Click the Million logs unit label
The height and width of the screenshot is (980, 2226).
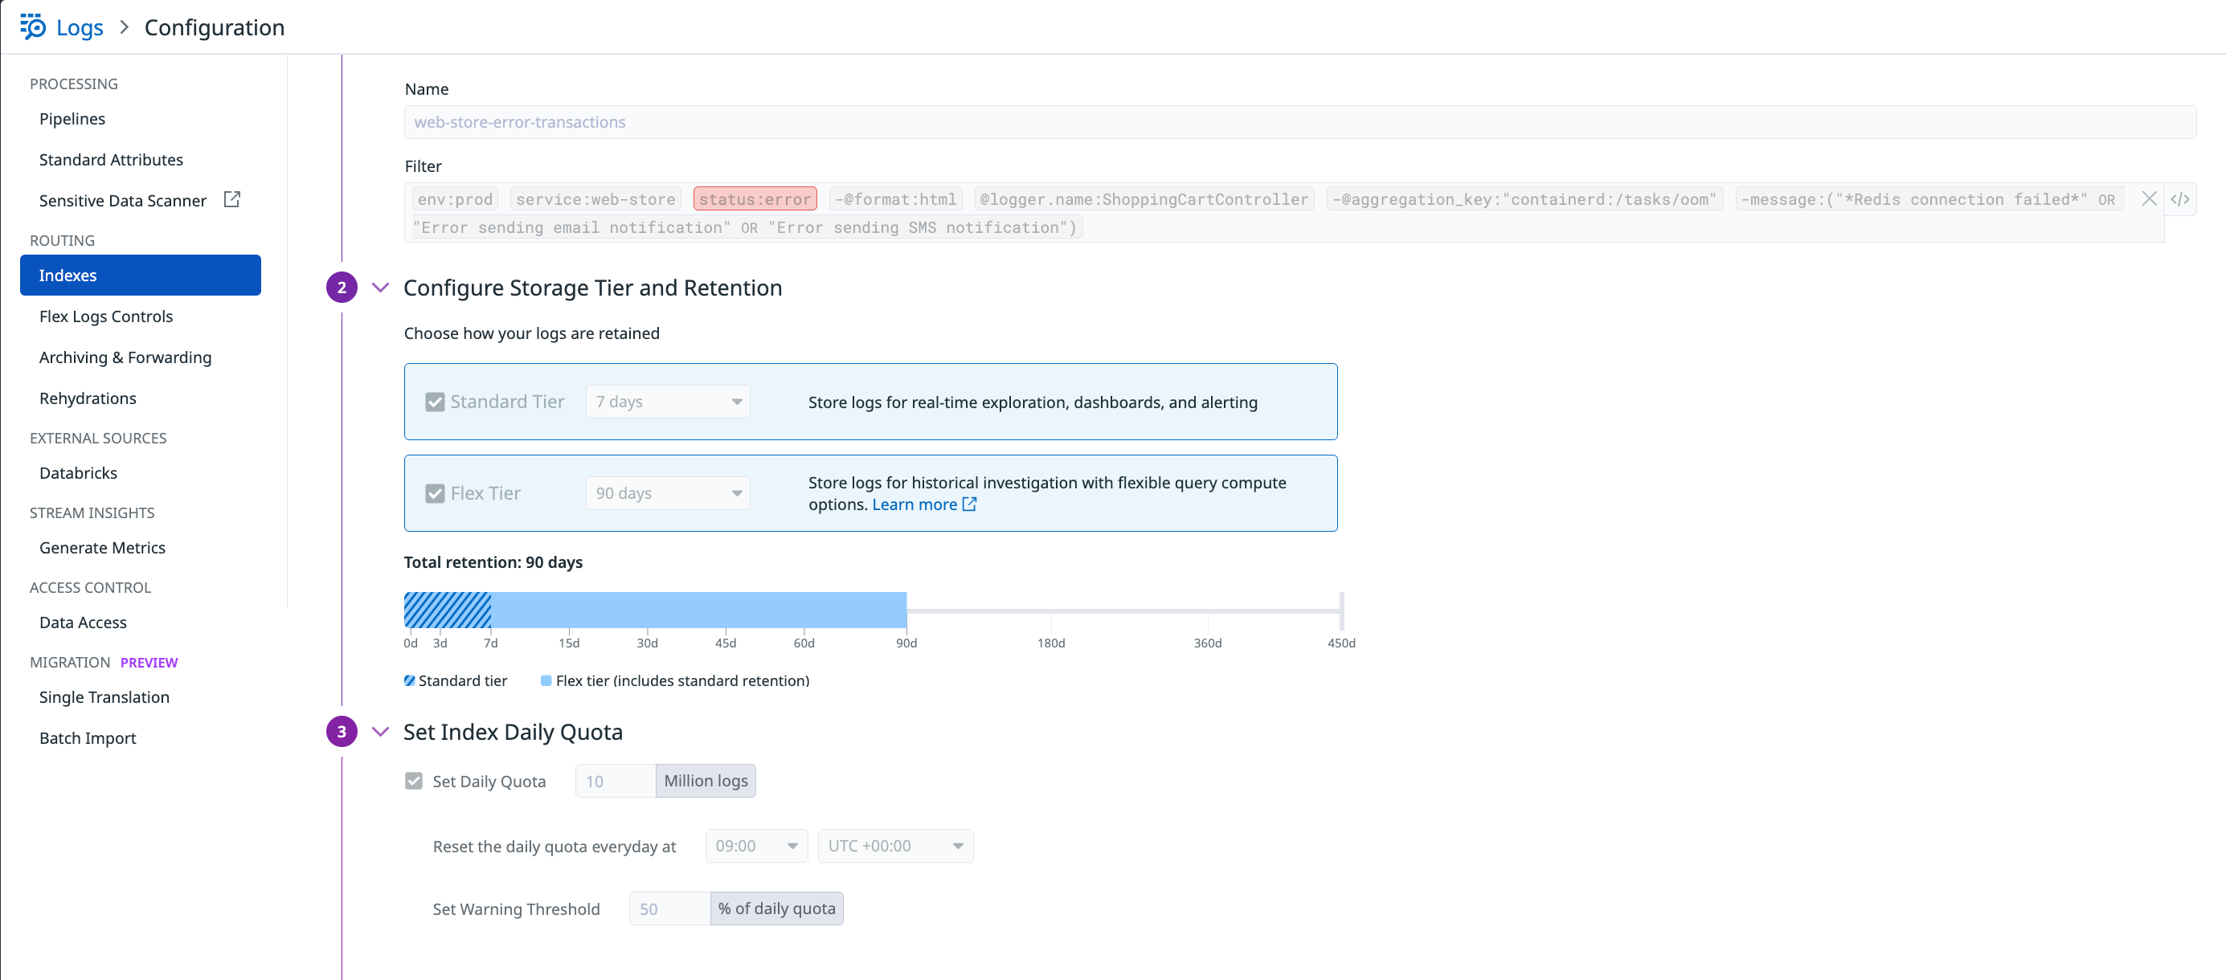coord(706,781)
